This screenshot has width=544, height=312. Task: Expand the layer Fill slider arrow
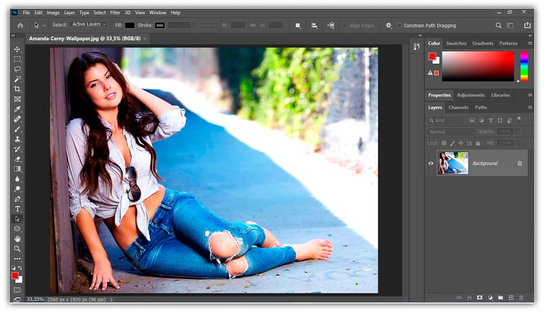point(517,143)
